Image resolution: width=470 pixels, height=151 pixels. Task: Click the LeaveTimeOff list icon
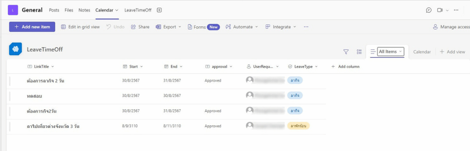pos(15,49)
